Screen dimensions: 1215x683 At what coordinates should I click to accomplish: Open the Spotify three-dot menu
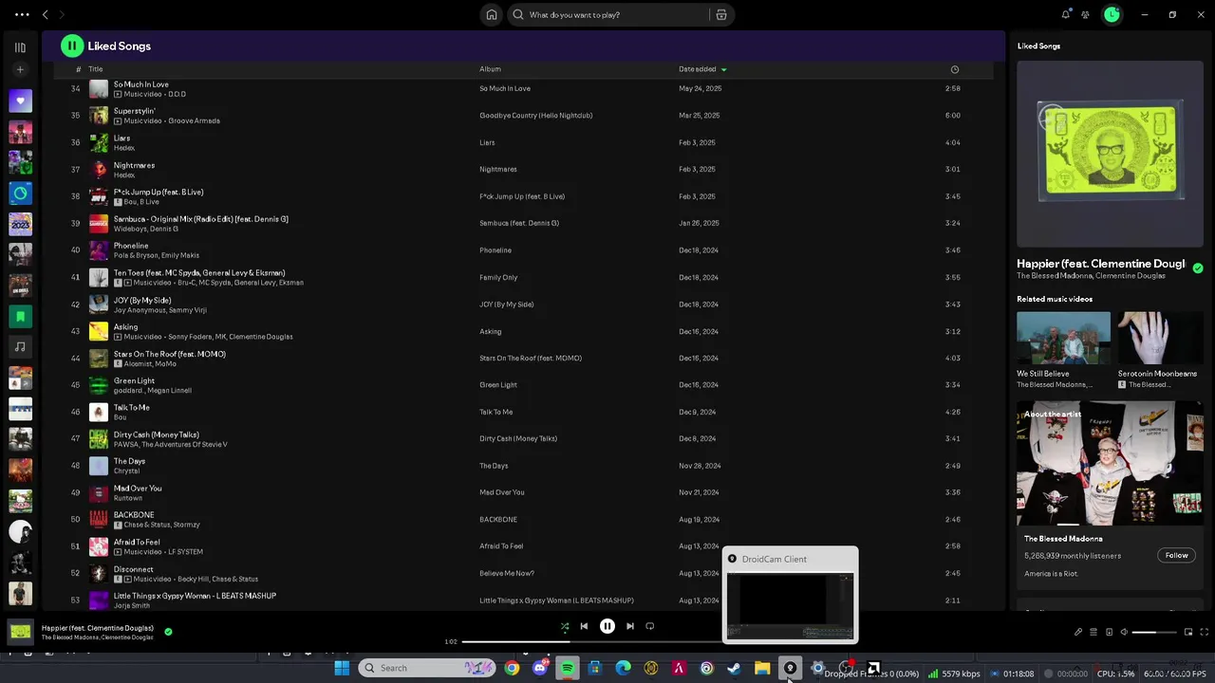point(22,15)
